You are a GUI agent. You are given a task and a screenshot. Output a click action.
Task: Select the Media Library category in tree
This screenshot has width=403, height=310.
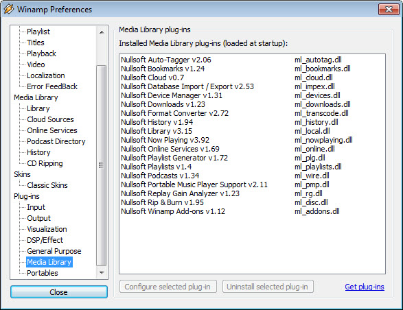tap(36, 97)
